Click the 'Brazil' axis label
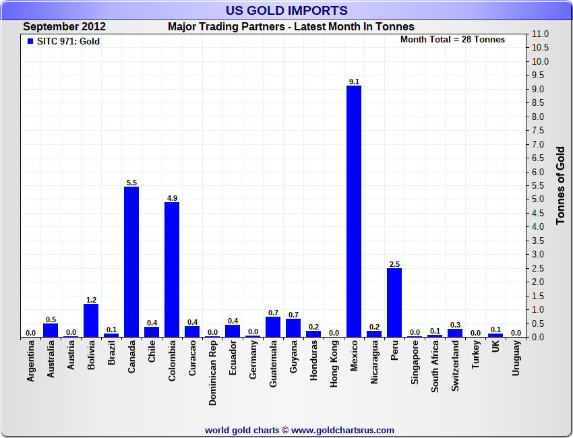Screen dimensions: 573x438 pyautogui.click(x=111, y=352)
